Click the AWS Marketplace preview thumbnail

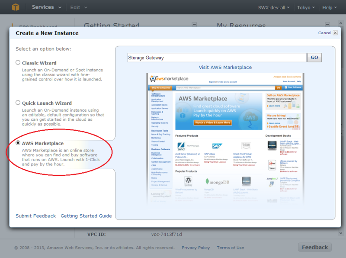pos(225,139)
